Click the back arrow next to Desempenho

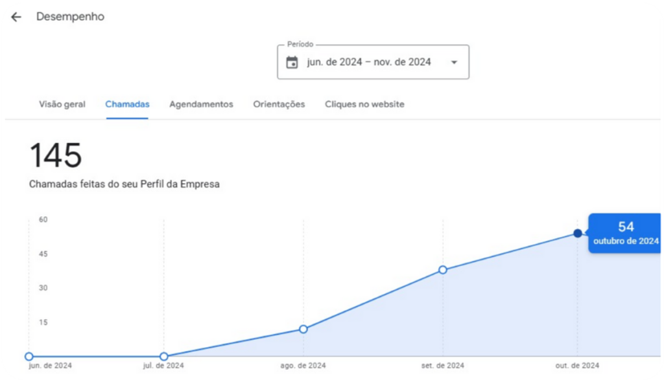click(x=16, y=17)
